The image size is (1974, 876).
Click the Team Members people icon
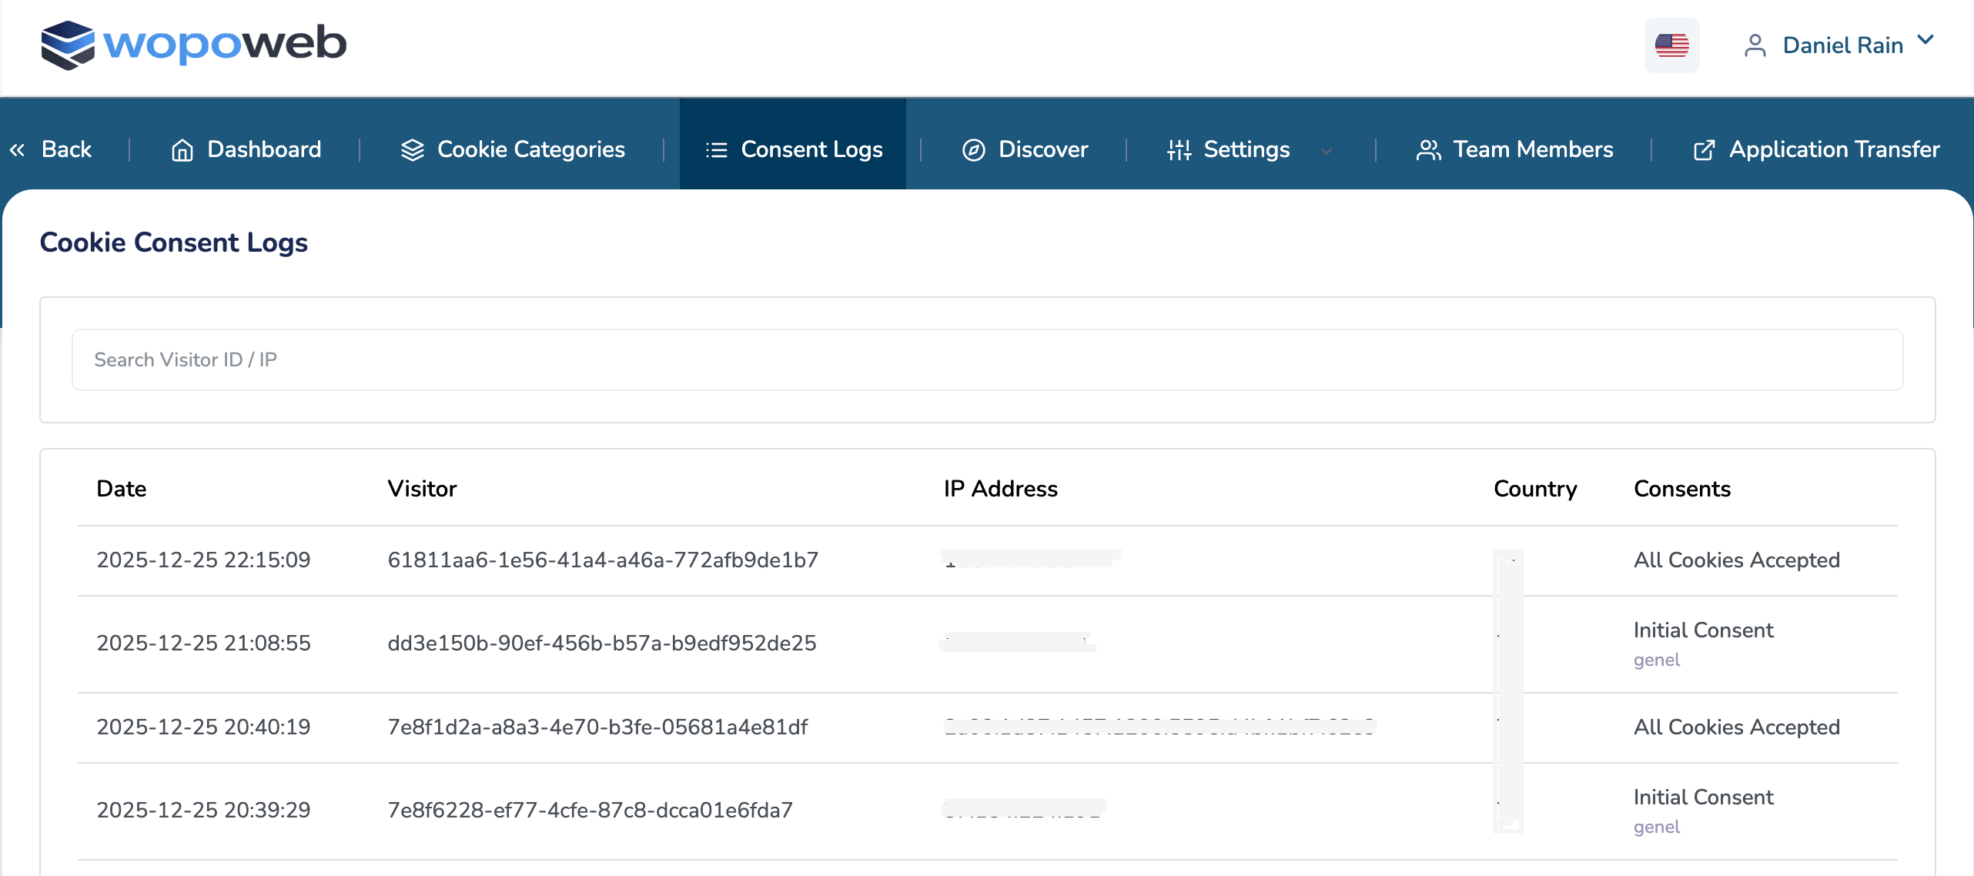tap(1428, 150)
